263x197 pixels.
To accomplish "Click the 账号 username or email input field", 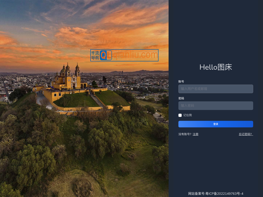I will 216,89.
